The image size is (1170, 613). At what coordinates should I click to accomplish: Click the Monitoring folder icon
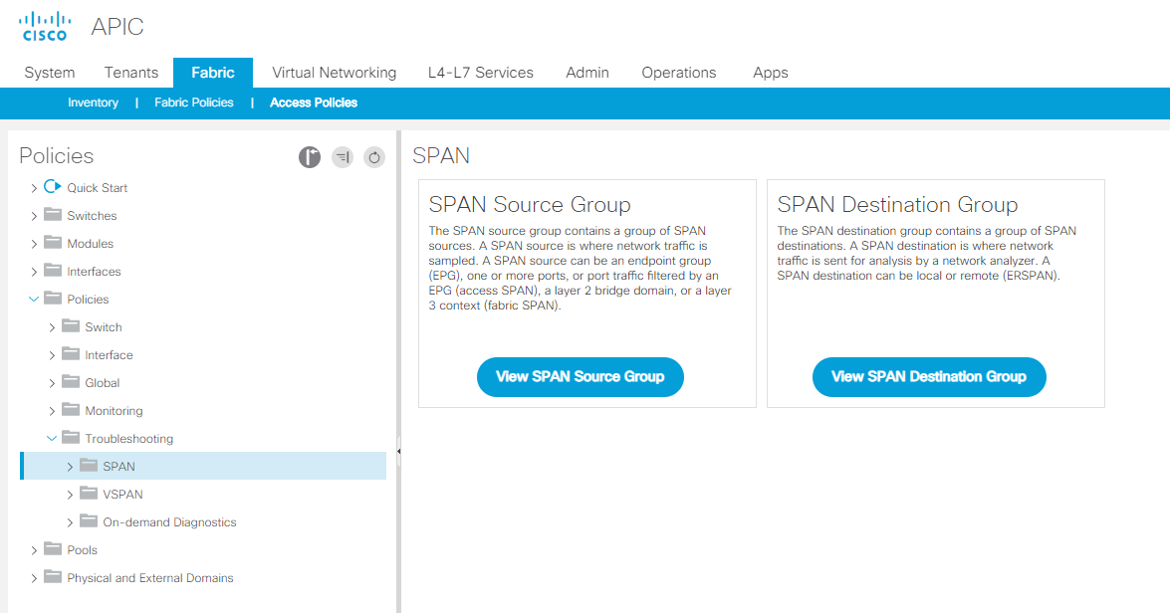(70, 409)
